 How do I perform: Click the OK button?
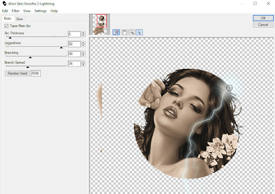point(263,18)
